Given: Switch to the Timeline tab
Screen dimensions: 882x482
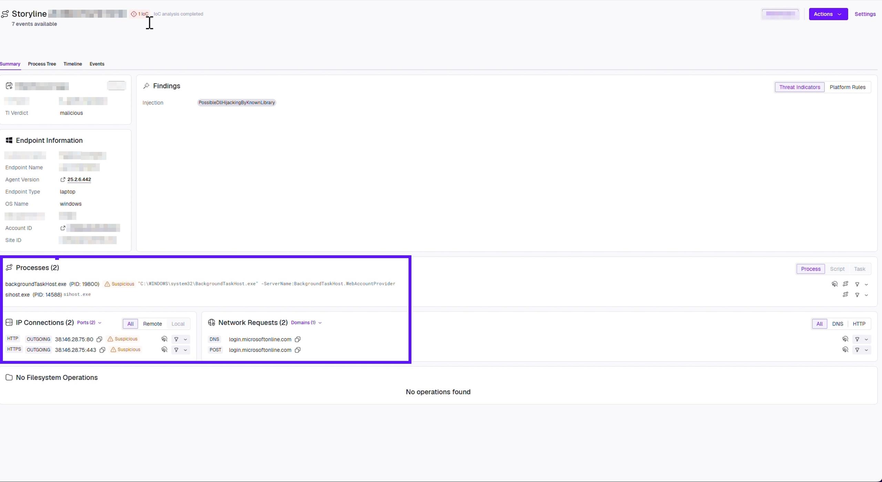Looking at the screenshot, I should click(72, 64).
